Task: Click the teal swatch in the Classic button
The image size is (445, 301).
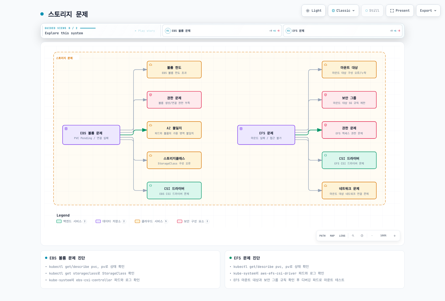Action: point(333,11)
